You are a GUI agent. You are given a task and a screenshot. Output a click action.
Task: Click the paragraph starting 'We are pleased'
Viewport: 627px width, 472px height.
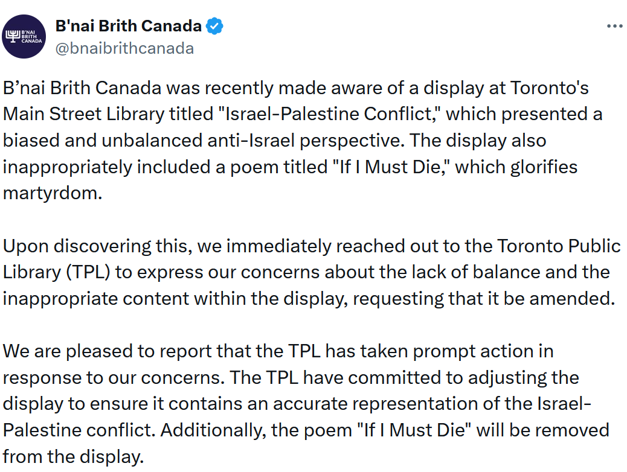point(306,404)
